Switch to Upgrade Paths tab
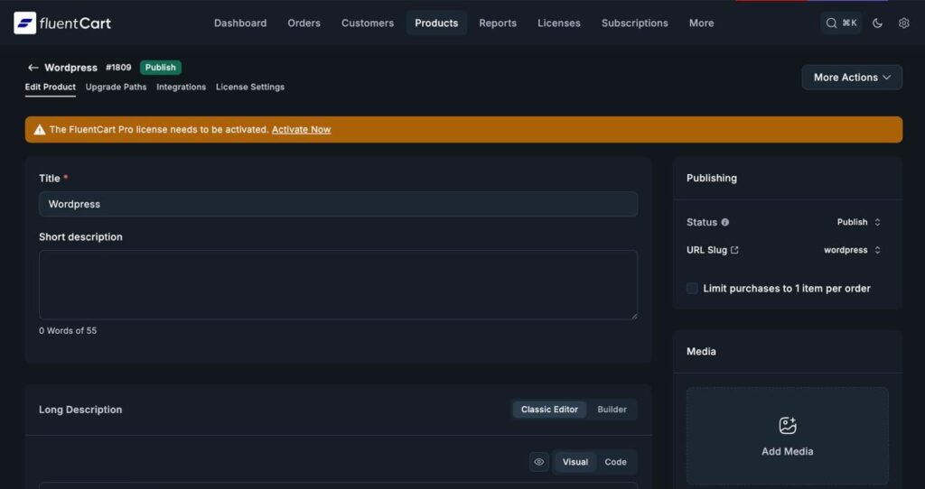 coord(116,88)
